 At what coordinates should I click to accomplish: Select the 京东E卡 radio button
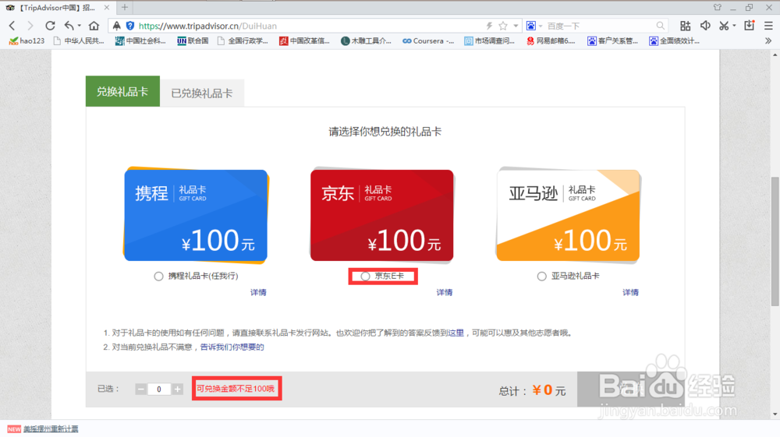(365, 276)
